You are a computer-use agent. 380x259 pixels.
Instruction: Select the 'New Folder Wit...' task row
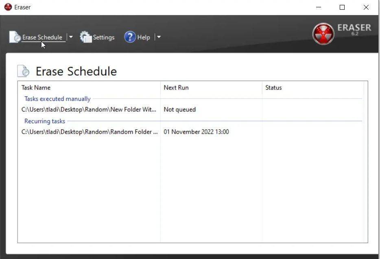[x=191, y=109]
